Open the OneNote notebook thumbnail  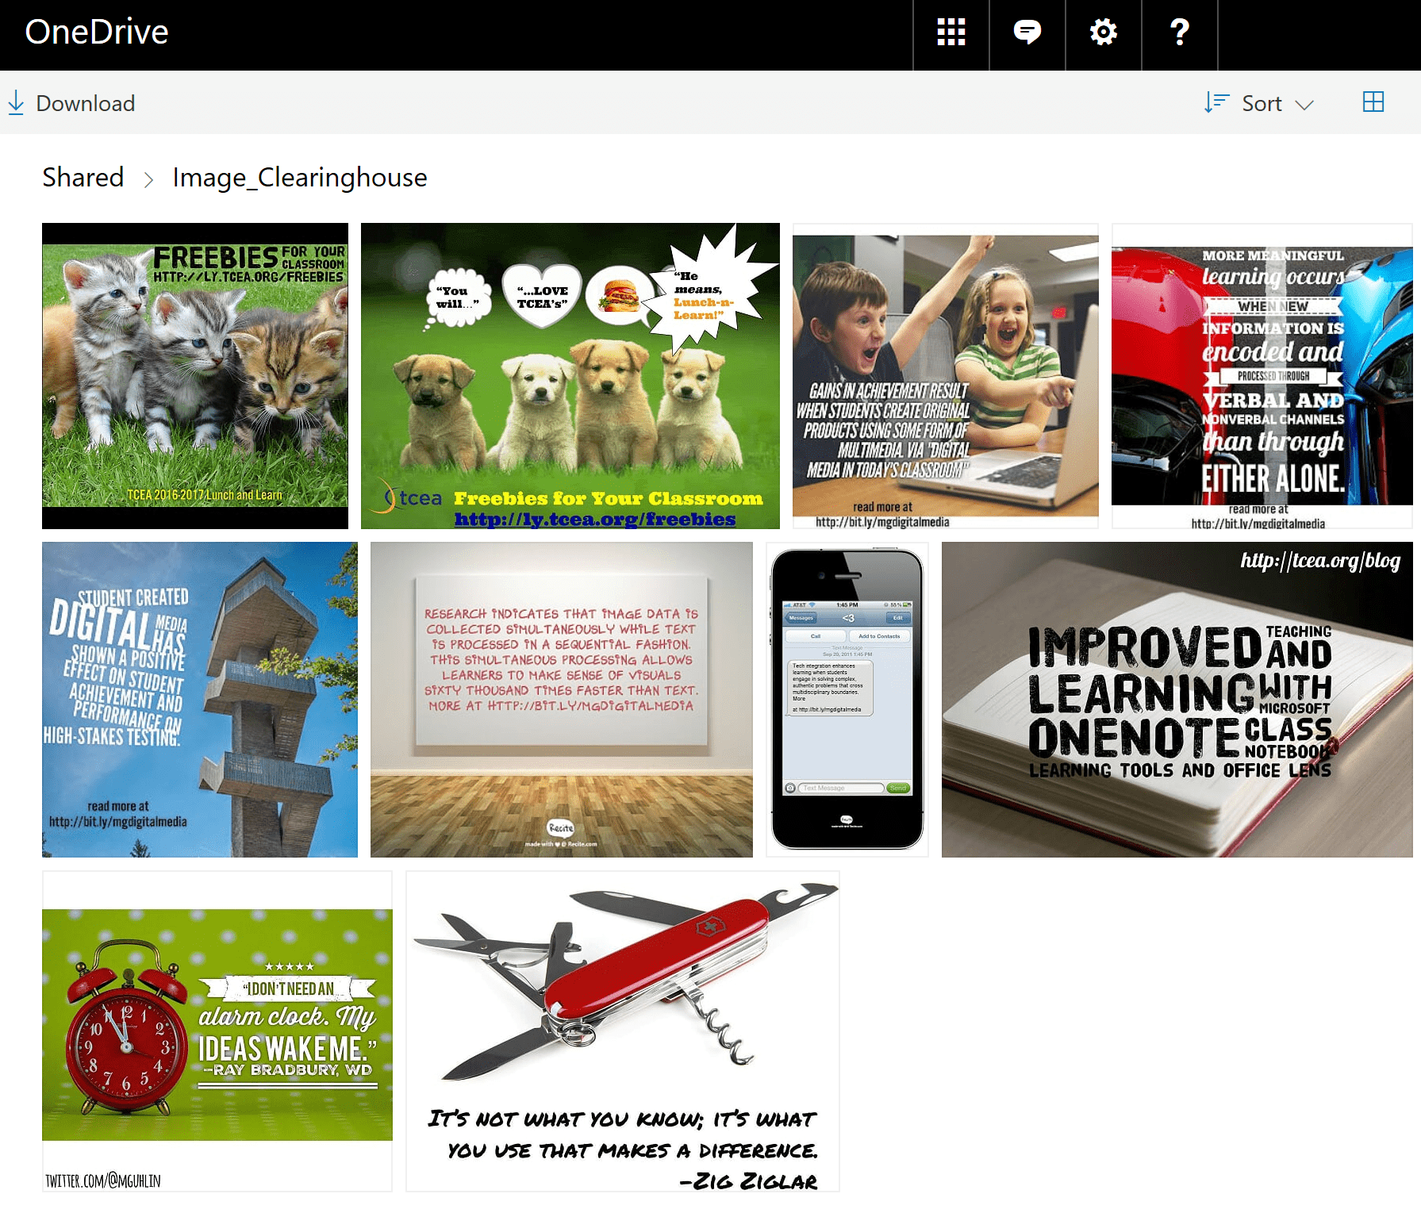tap(1177, 700)
